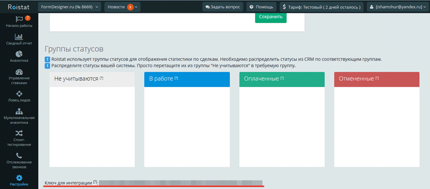
Task: Click the dollar icon in the Тариф button
Action: [x=284, y=7]
